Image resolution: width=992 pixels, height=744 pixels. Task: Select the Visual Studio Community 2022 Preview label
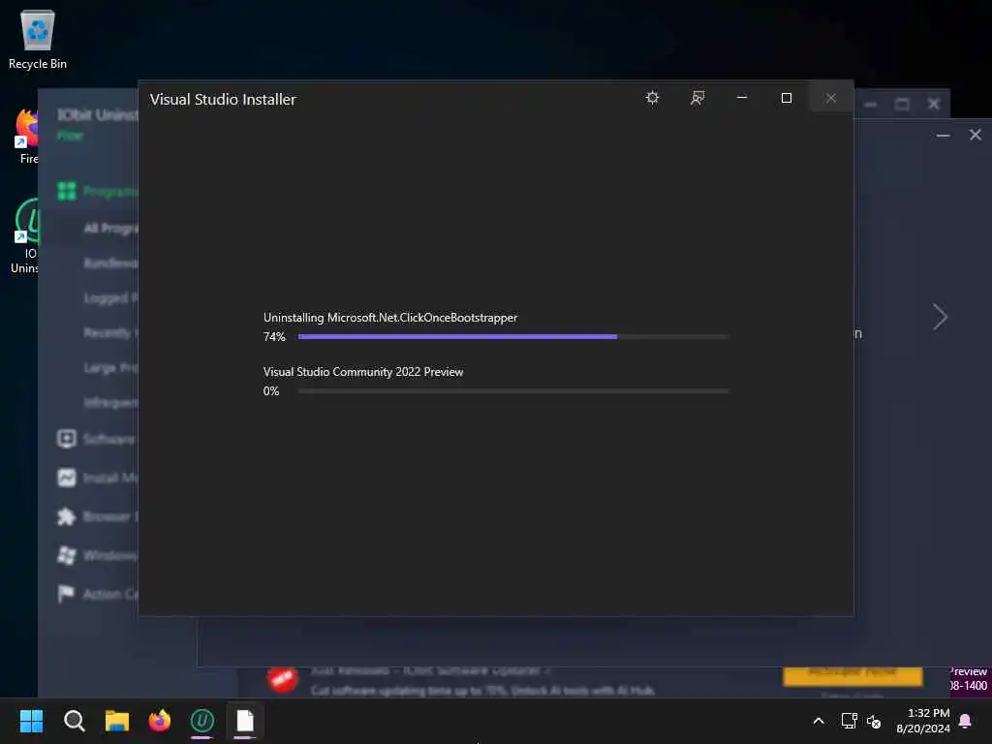pos(363,372)
